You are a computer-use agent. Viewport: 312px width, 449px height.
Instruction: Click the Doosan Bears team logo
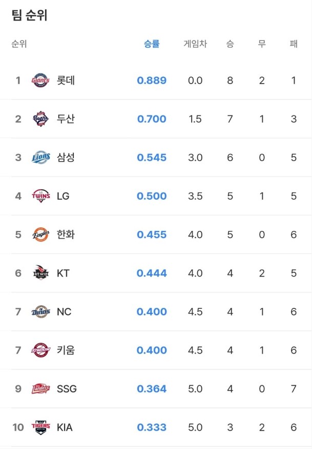coord(40,119)
